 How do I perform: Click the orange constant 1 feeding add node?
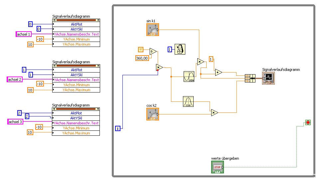211,59
